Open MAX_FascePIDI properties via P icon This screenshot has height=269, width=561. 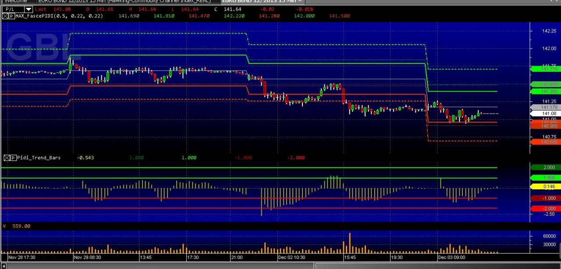tap(11, 16)
